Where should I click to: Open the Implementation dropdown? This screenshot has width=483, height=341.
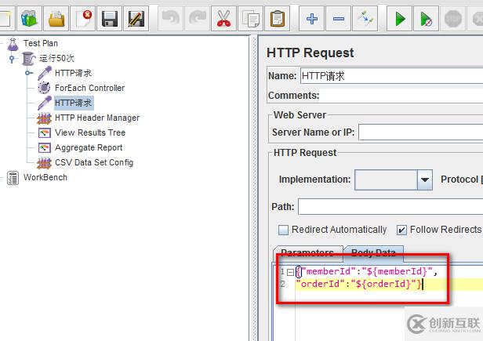(x=424, y=180)
